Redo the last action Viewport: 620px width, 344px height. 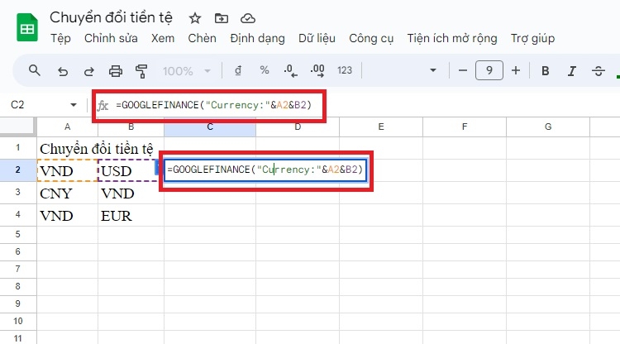[x=89, y=71]
